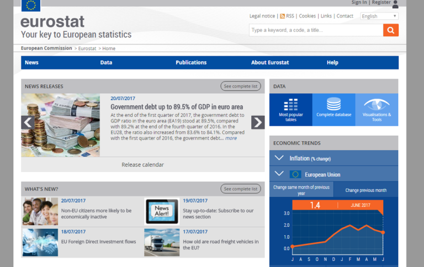Click the eurostat logo text
Viewport: 424px width, 267px height.
(x=52, y=22)
